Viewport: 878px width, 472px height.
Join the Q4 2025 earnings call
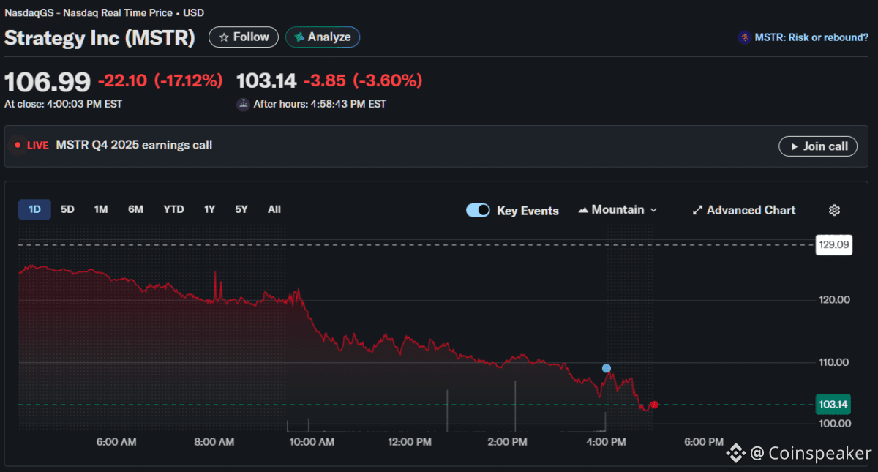pos(817,146)
